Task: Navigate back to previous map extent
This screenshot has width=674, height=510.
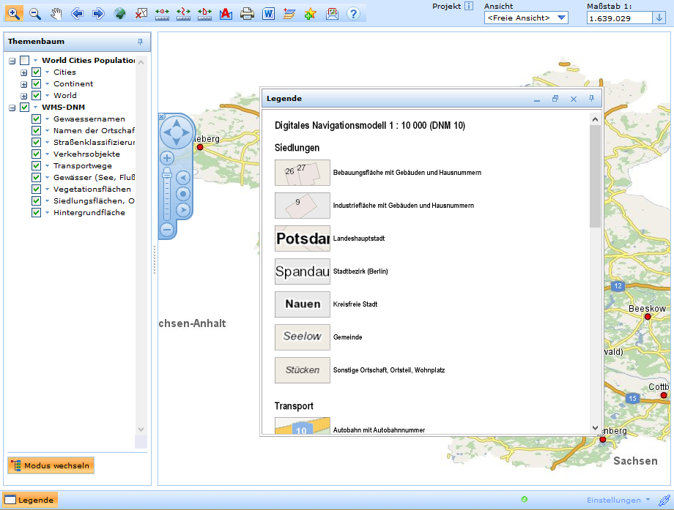Action: pos(76,13)
